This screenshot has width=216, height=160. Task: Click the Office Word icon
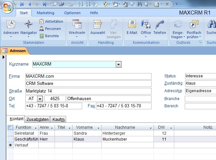tap(146, 25)
